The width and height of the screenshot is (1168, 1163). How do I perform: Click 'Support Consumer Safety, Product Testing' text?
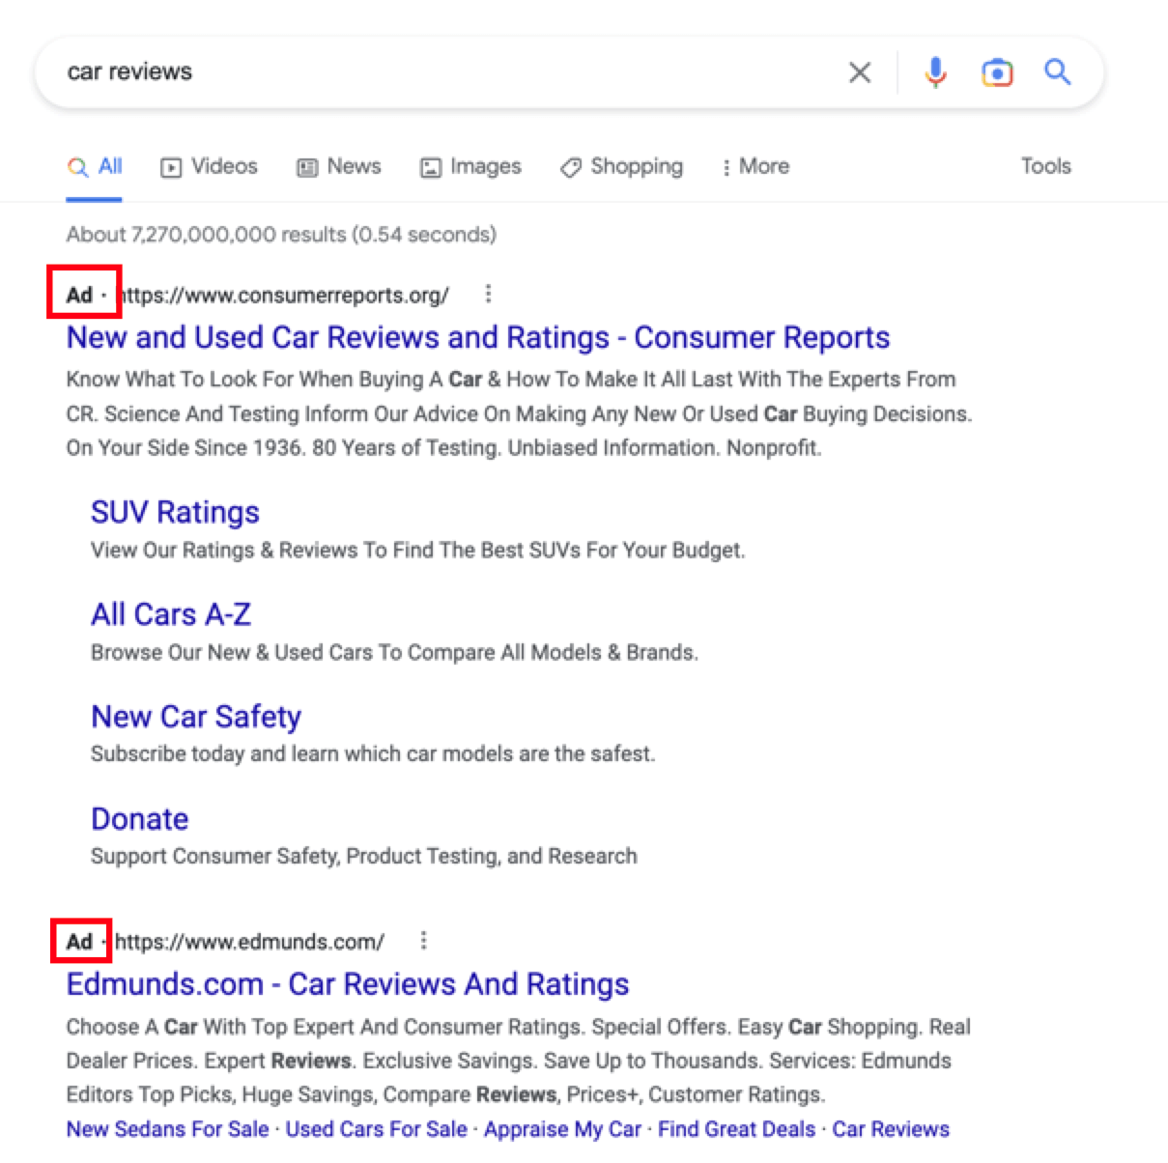point(364,857)
